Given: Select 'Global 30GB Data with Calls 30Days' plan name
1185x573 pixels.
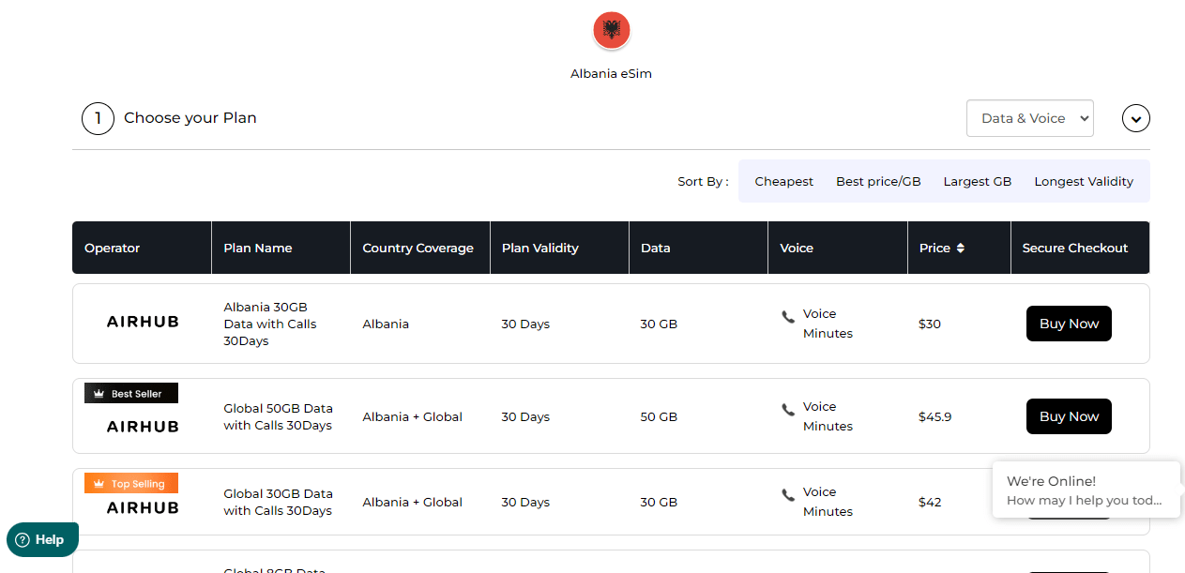Looking at the screenshot, I should (279, 503).
